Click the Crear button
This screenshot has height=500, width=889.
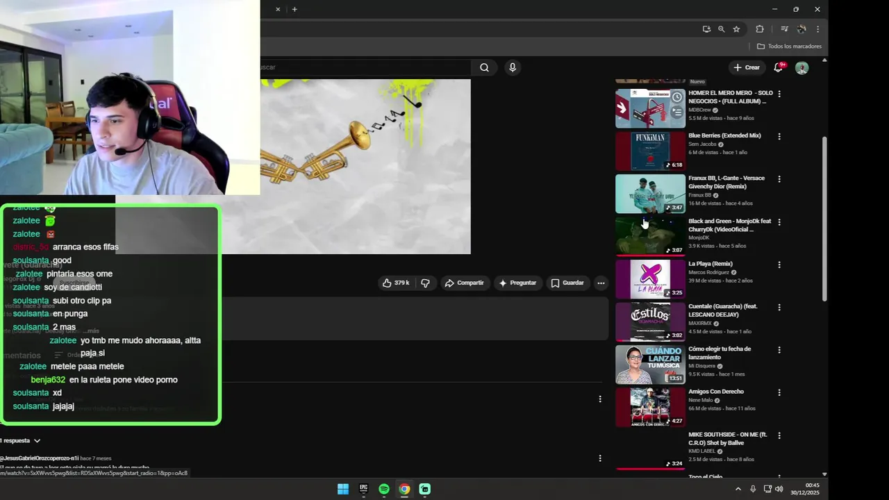(747, 67)
